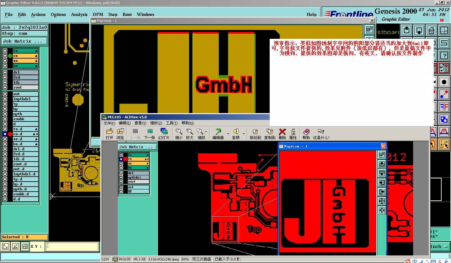
Task: Click 下一张 (Next) in ACDSee toolbar
Action: pyautogui.click(x=149, y=134)
